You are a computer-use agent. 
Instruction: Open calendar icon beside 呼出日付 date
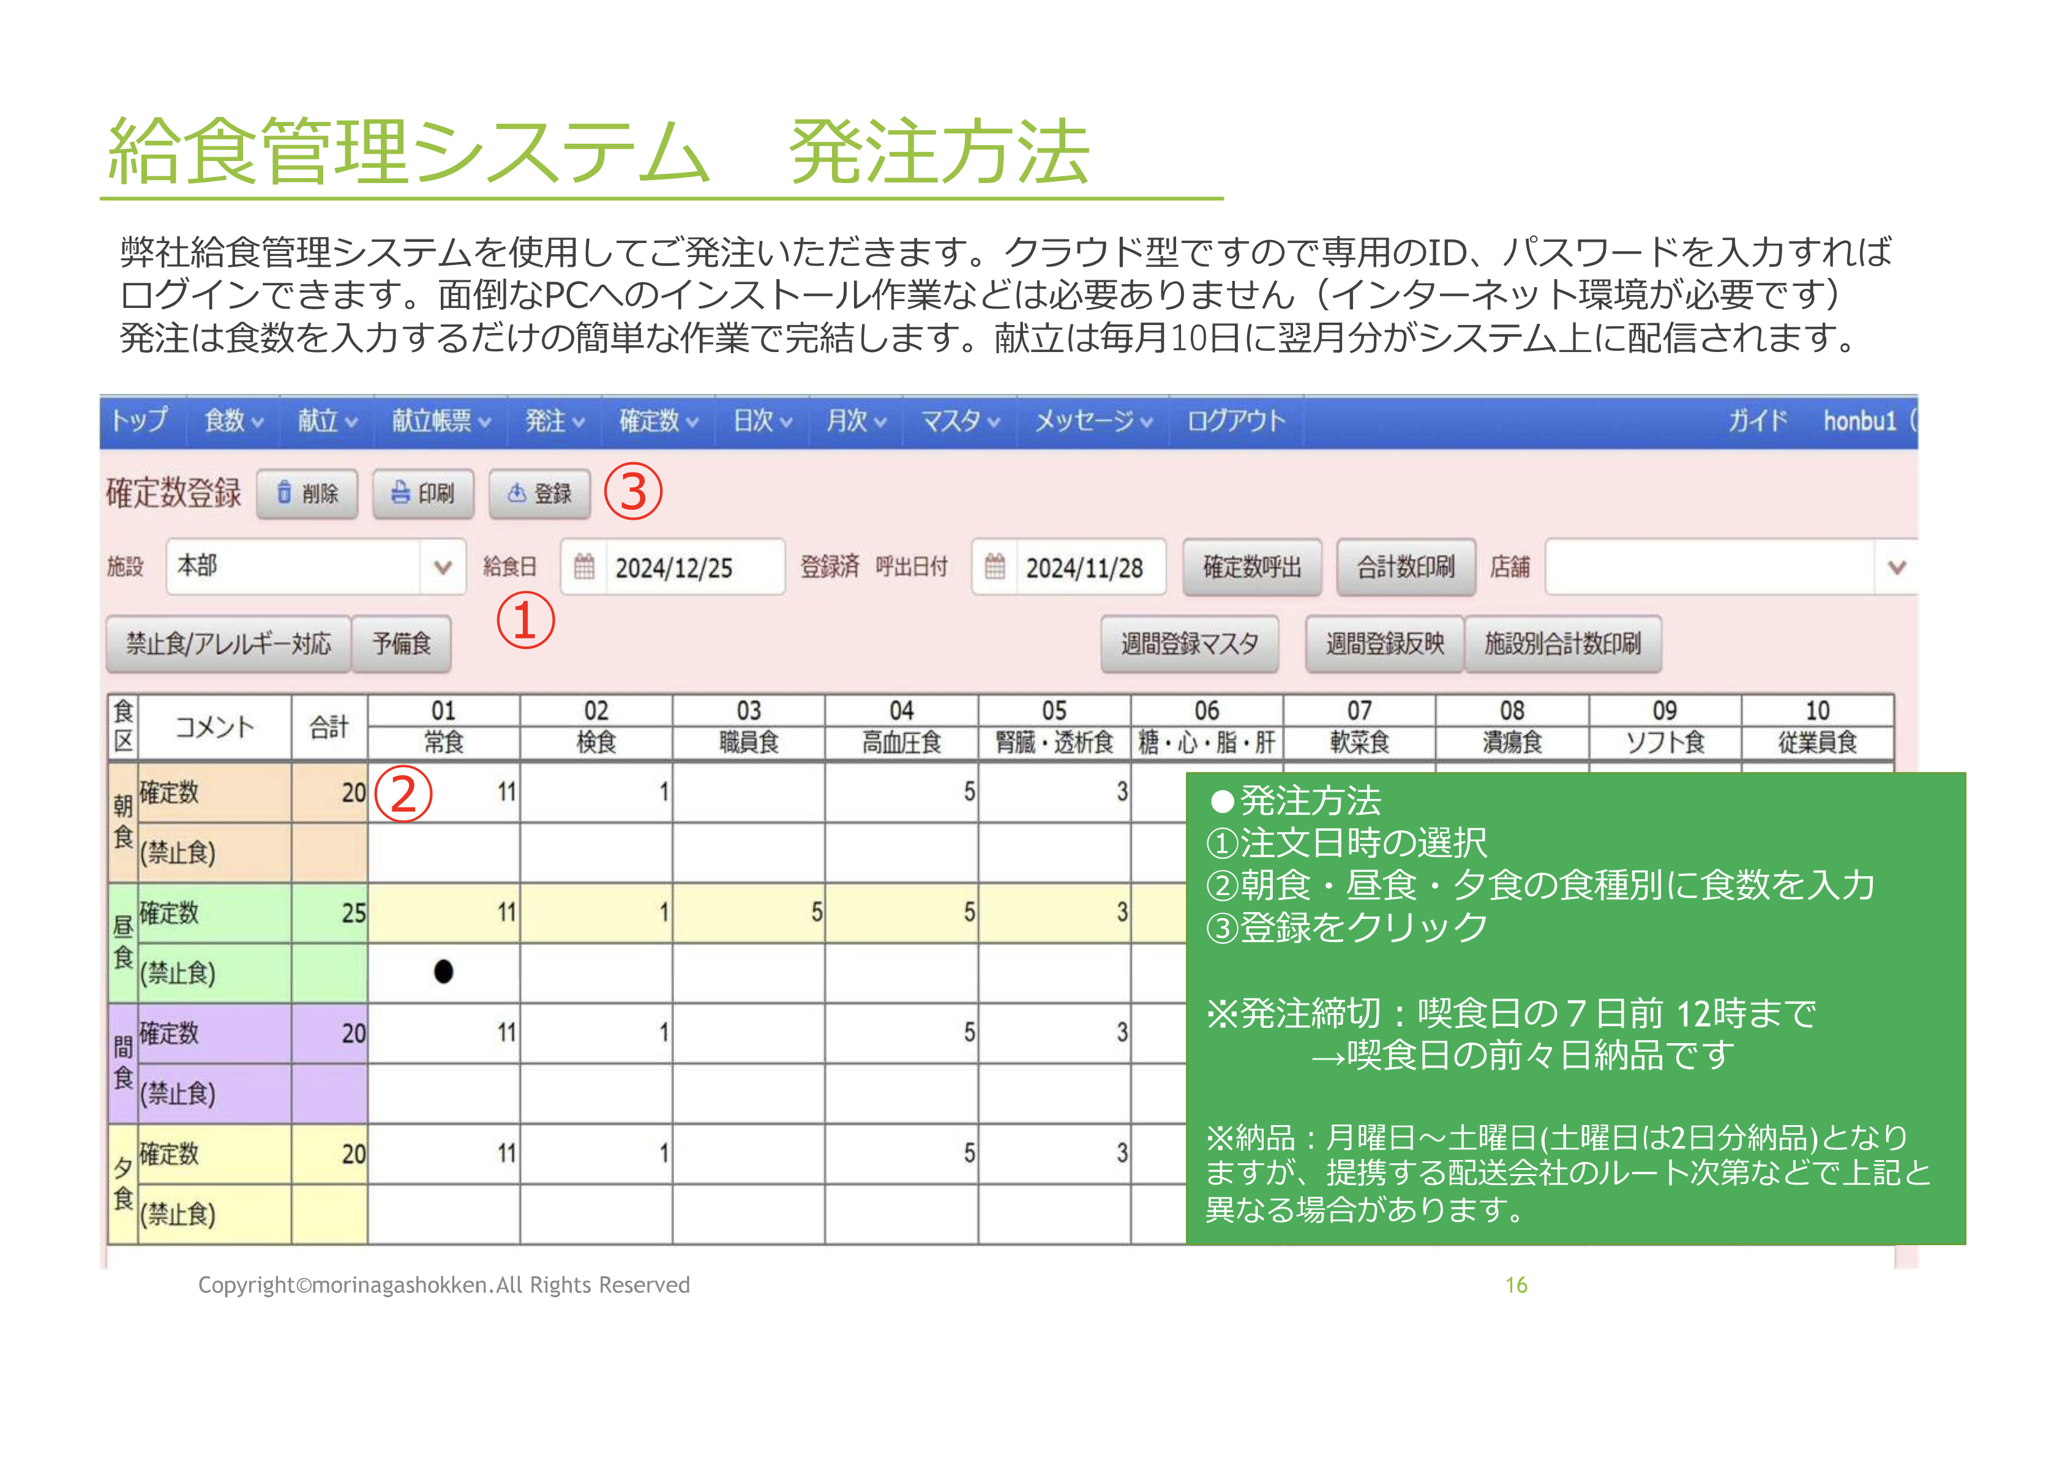(x=995, y=567)
